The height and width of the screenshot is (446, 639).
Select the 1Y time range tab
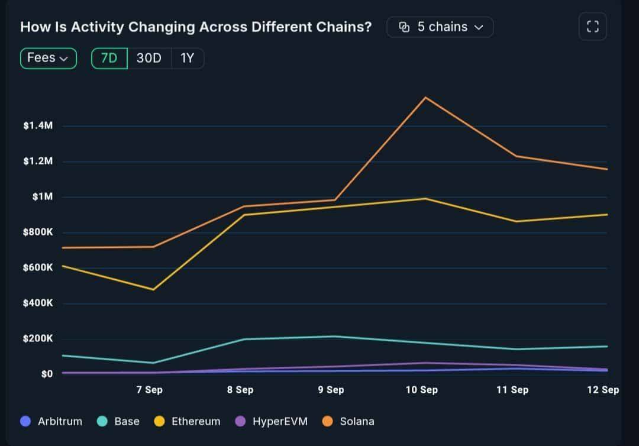tap(188, 58)
